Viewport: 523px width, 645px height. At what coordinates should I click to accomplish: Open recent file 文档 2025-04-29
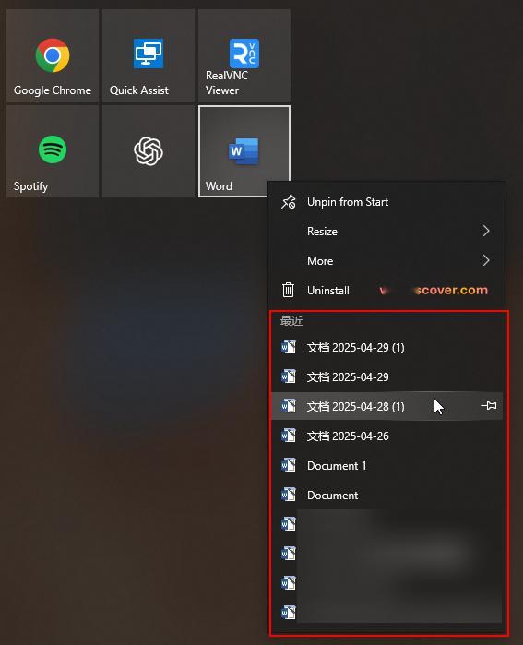coord(386,376)
